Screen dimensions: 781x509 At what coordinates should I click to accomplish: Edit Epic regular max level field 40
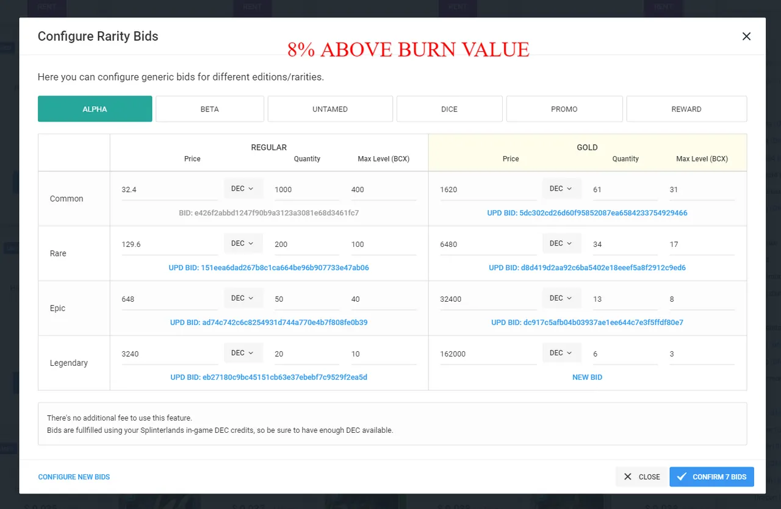click(x=384, y=299)
